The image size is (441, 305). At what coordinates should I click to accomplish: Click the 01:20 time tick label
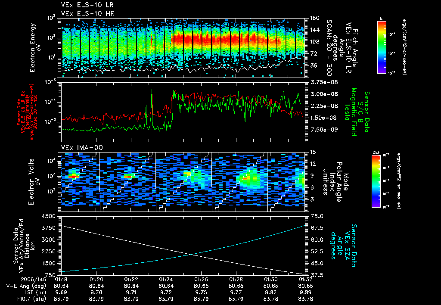tap(96, 280)
